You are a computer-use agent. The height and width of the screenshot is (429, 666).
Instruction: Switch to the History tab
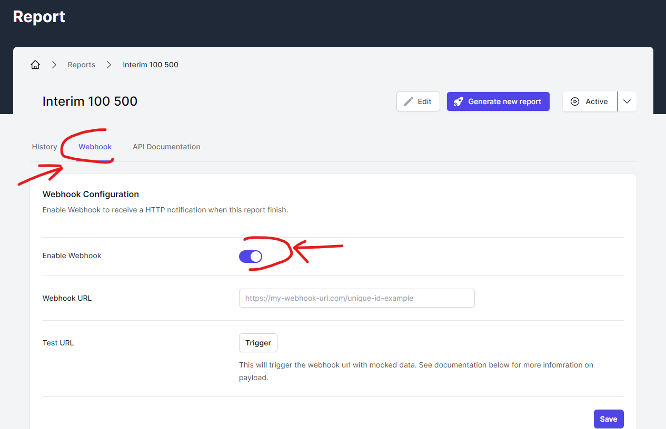click(44, 147)
